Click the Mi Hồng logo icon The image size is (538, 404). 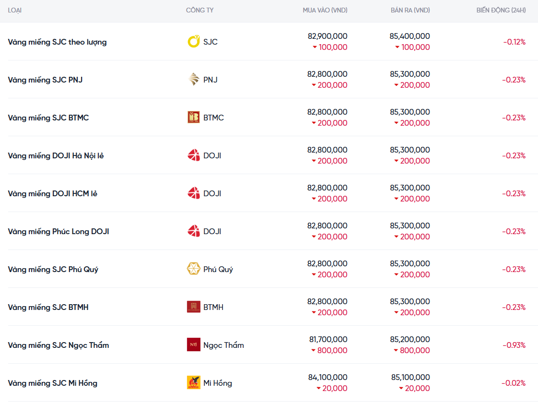point(193,383)
